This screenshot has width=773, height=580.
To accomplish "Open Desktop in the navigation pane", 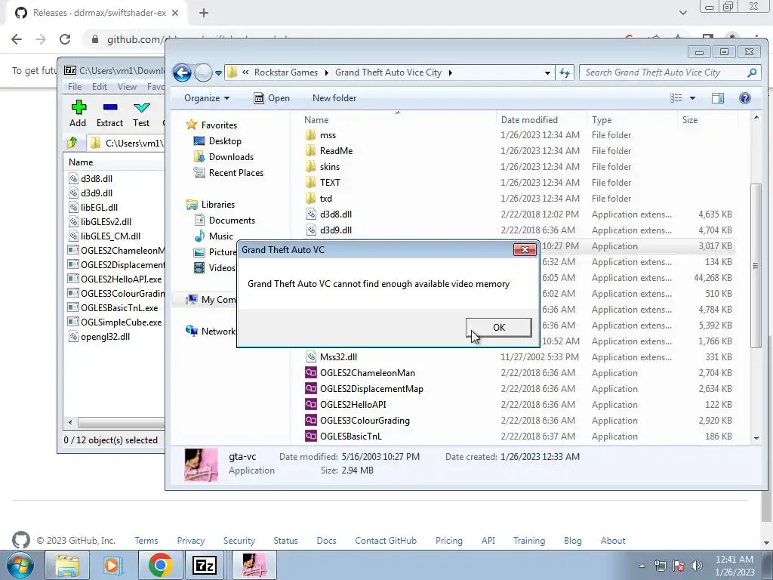I will tap(217, 141).
